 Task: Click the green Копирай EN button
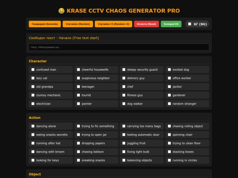click(171, 24)
